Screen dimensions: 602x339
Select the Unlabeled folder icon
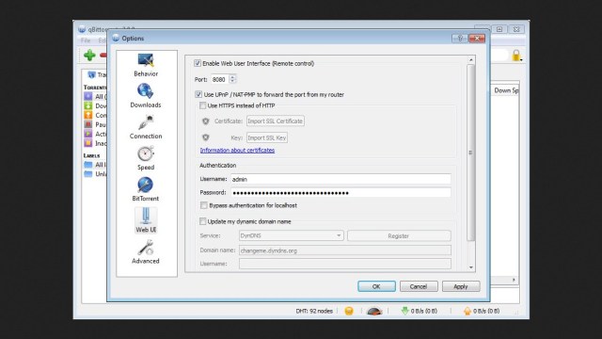tap(88, 173)
